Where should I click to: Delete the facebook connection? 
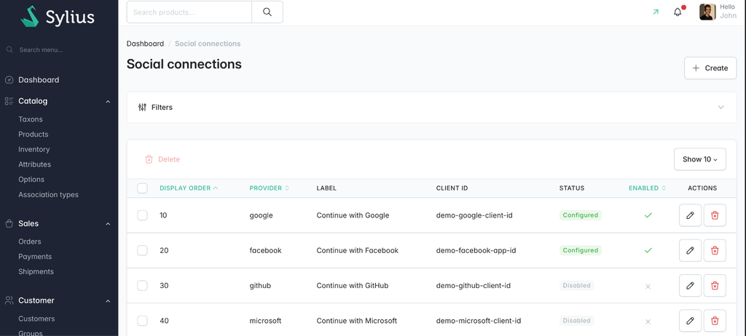coord(715,250)
